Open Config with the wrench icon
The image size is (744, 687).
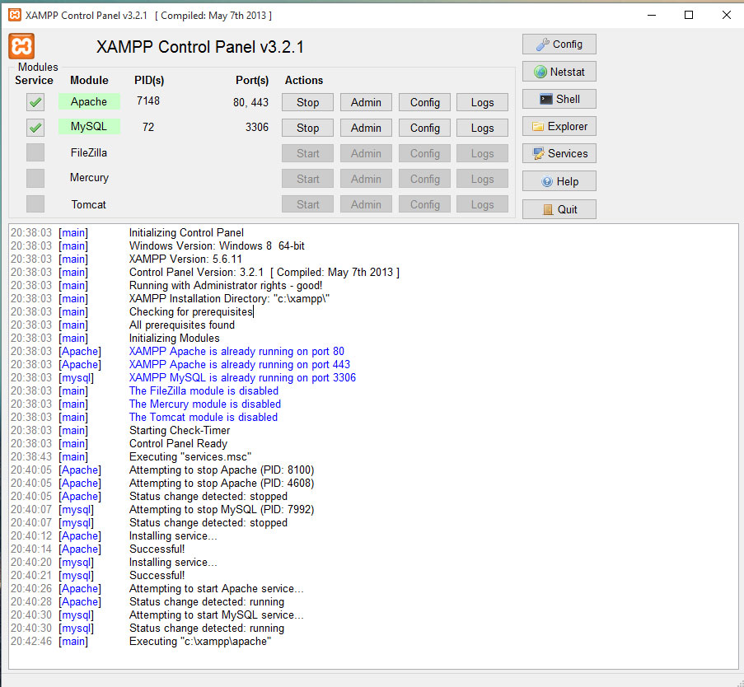pyautogui.click(x=559, y=44)
